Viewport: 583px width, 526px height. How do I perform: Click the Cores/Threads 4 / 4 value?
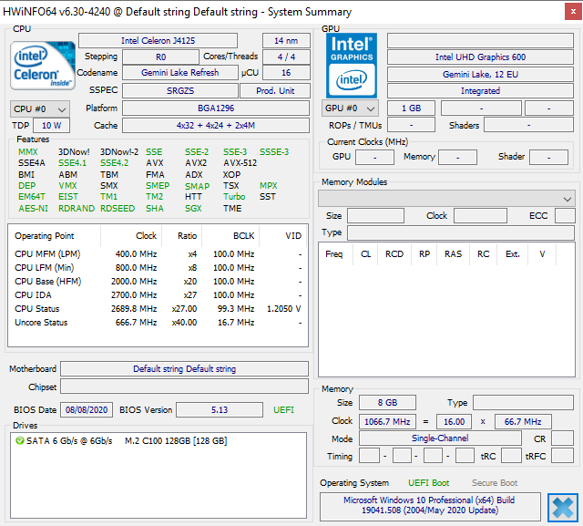coord(286,57)
